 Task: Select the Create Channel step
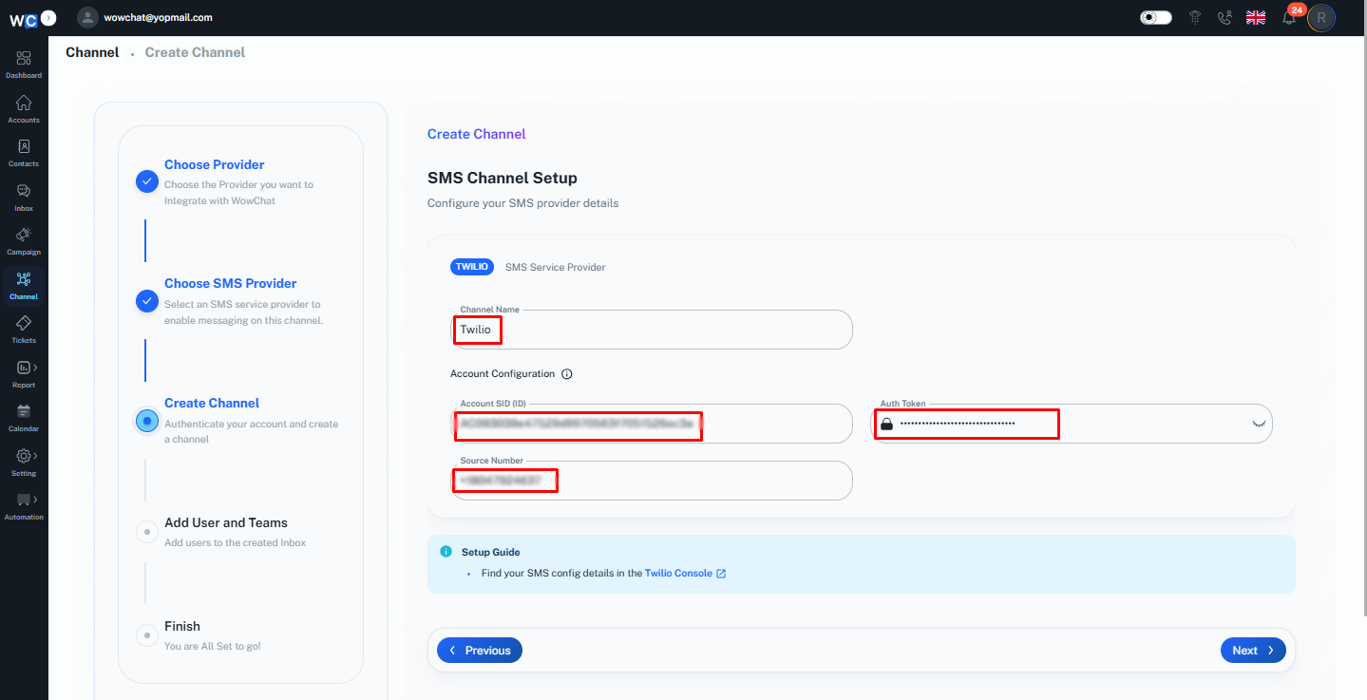[212, 403]
